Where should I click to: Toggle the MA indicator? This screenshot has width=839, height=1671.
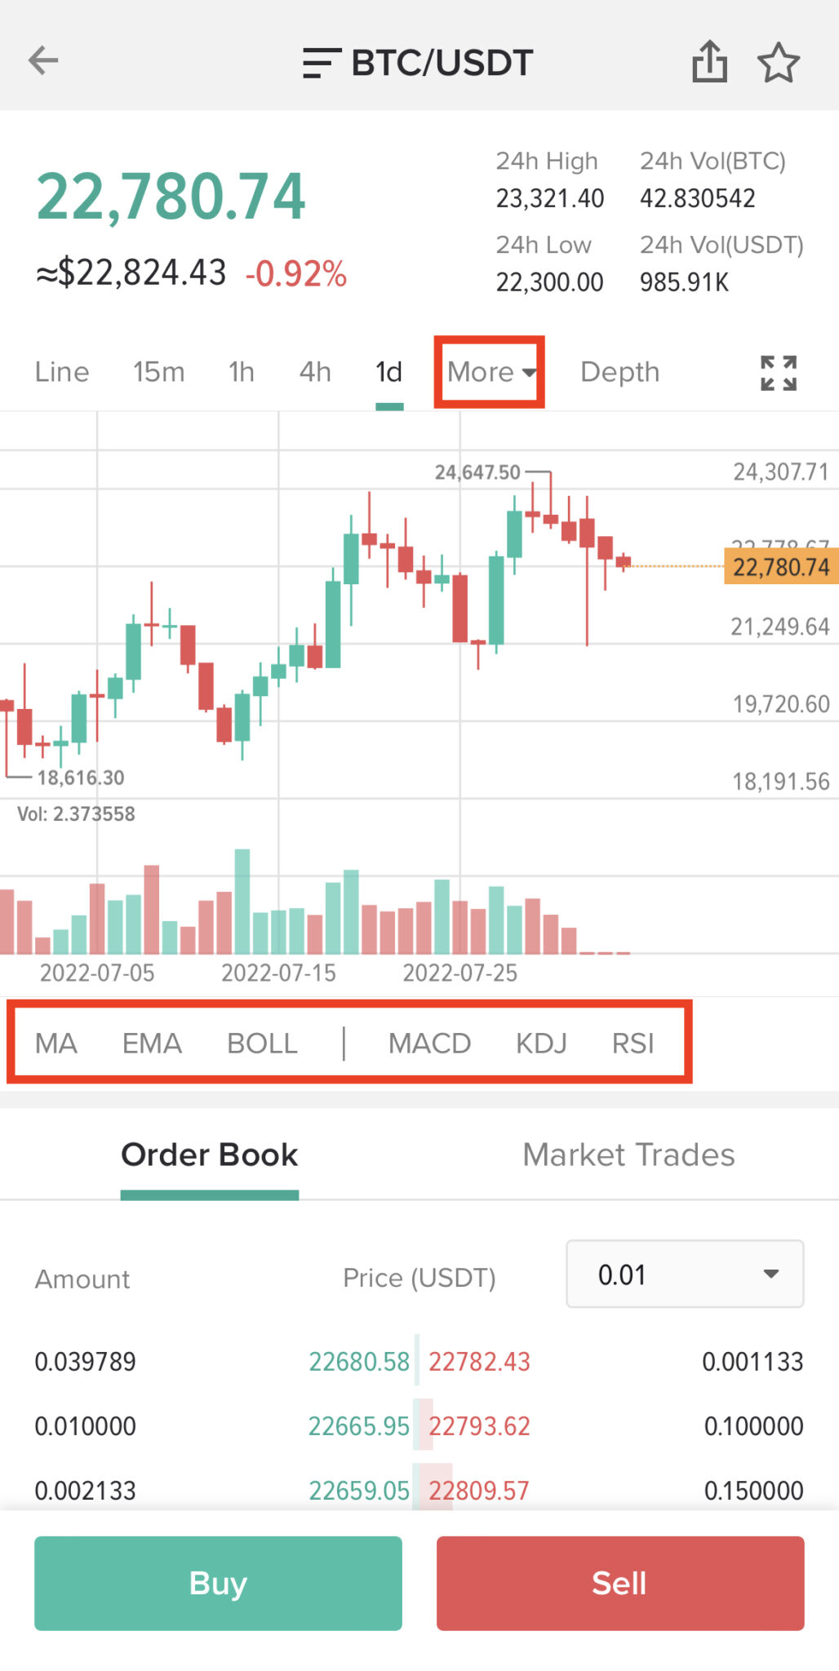coord(56,1044)
